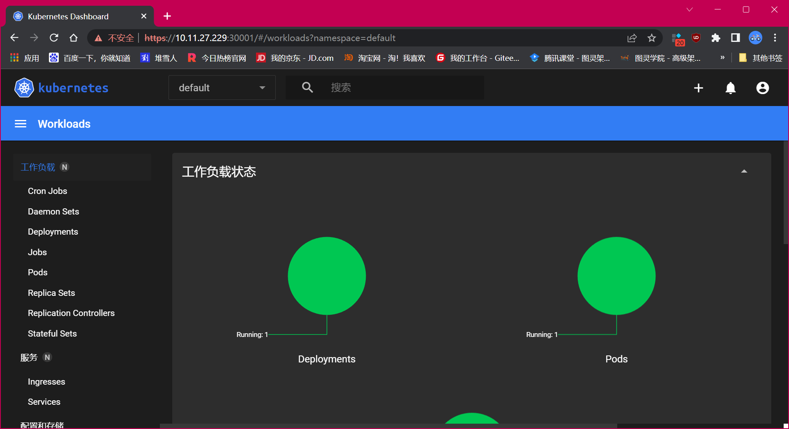The height and width of the screenshot is (429, 789).
Task: Collapse the 工作负载状态 card
Action: (x=744, y=171)
